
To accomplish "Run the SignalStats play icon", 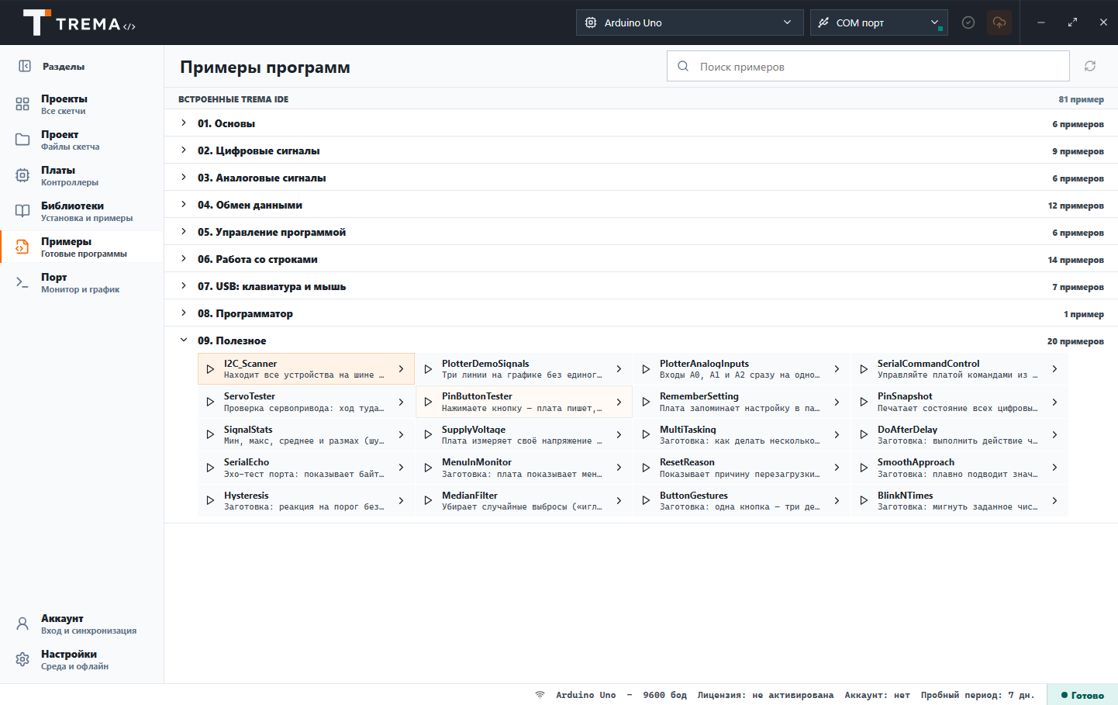I will click(210, 435).
